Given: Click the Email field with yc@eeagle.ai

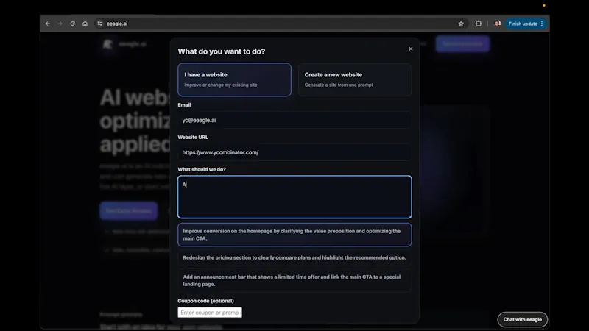Looking at the screenshot, I should point(294,120).
